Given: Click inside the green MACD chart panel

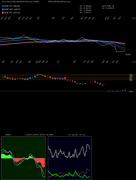Looking at the screenshot, I should point(23,158).
